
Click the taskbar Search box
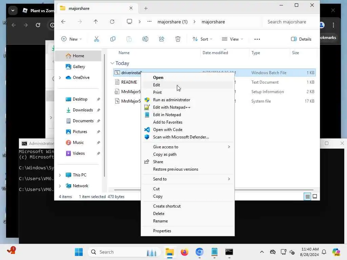pyautogui.click(x=124, y=252)
